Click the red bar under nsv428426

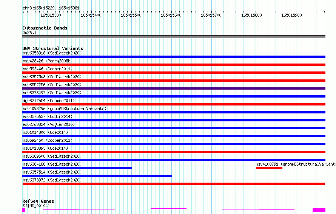pyautogui.click(x=174, y=65)
